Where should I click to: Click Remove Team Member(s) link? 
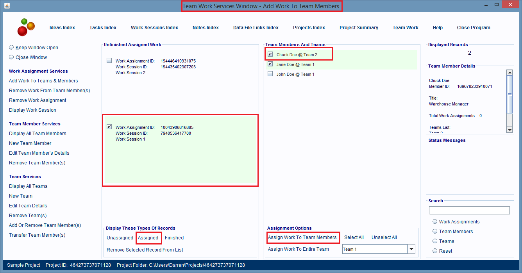[37, 163]
